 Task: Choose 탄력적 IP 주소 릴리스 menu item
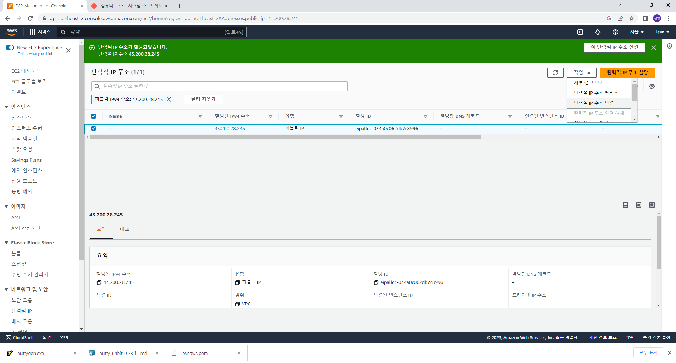pyautogui.click(x=599, y=93)
